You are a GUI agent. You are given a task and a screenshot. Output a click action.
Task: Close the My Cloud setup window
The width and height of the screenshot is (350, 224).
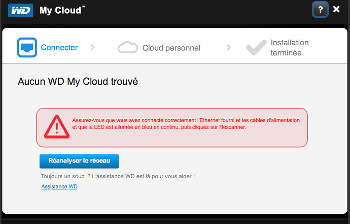coord(336,9)
